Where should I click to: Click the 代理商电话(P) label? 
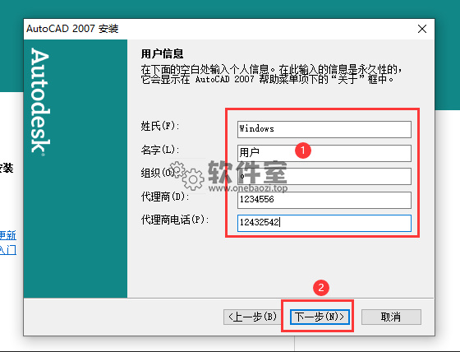175,220
